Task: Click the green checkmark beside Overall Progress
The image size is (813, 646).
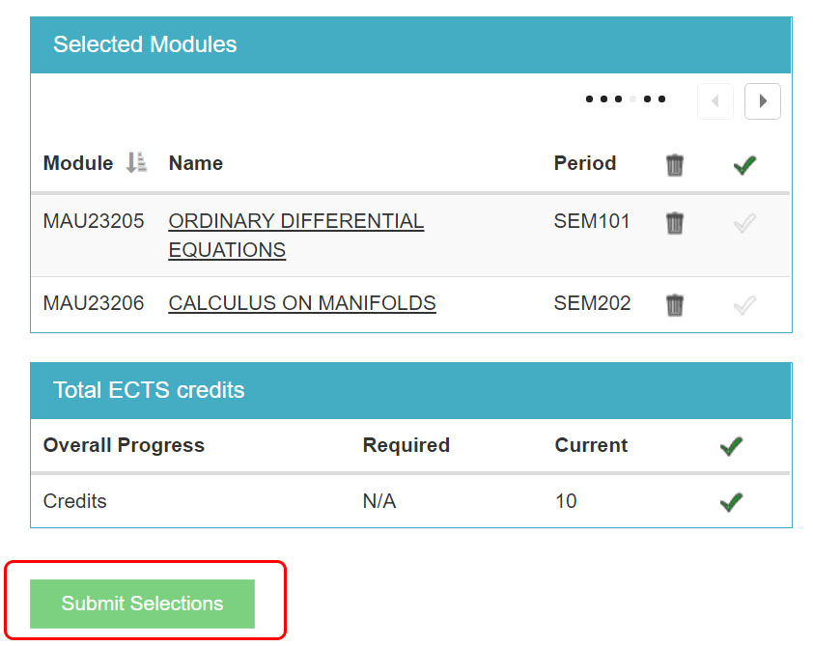Action: pos(731,445)
